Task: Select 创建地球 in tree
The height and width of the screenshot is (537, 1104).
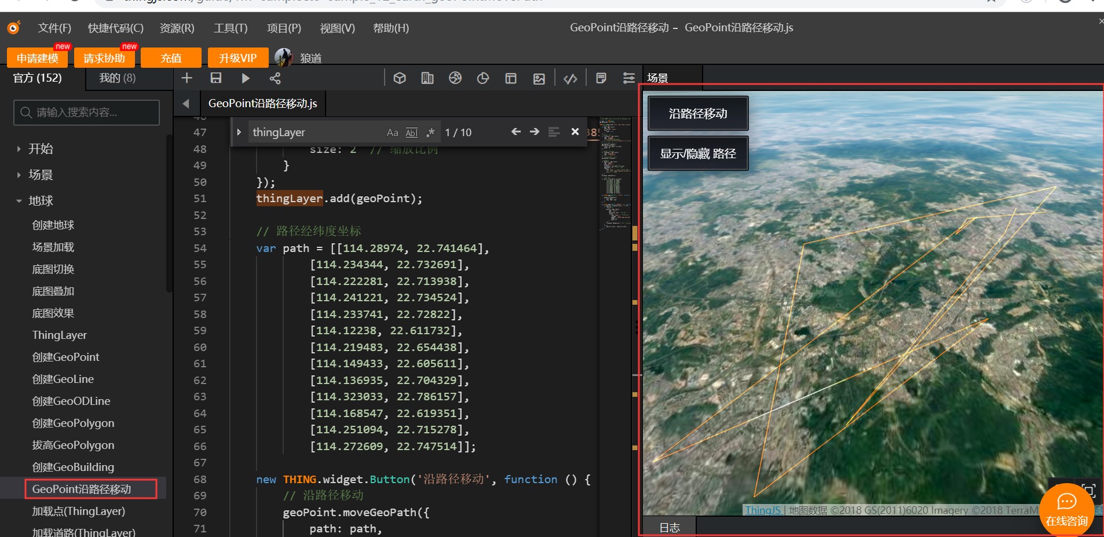Action: 53,225
